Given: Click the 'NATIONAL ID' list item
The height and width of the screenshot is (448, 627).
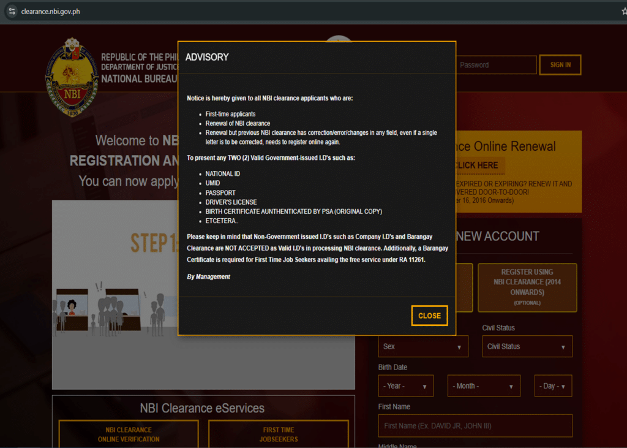Looking at the screenshot, I should 223,174.
